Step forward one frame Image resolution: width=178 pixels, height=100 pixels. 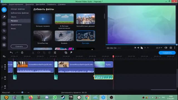[x=145, y=48]
